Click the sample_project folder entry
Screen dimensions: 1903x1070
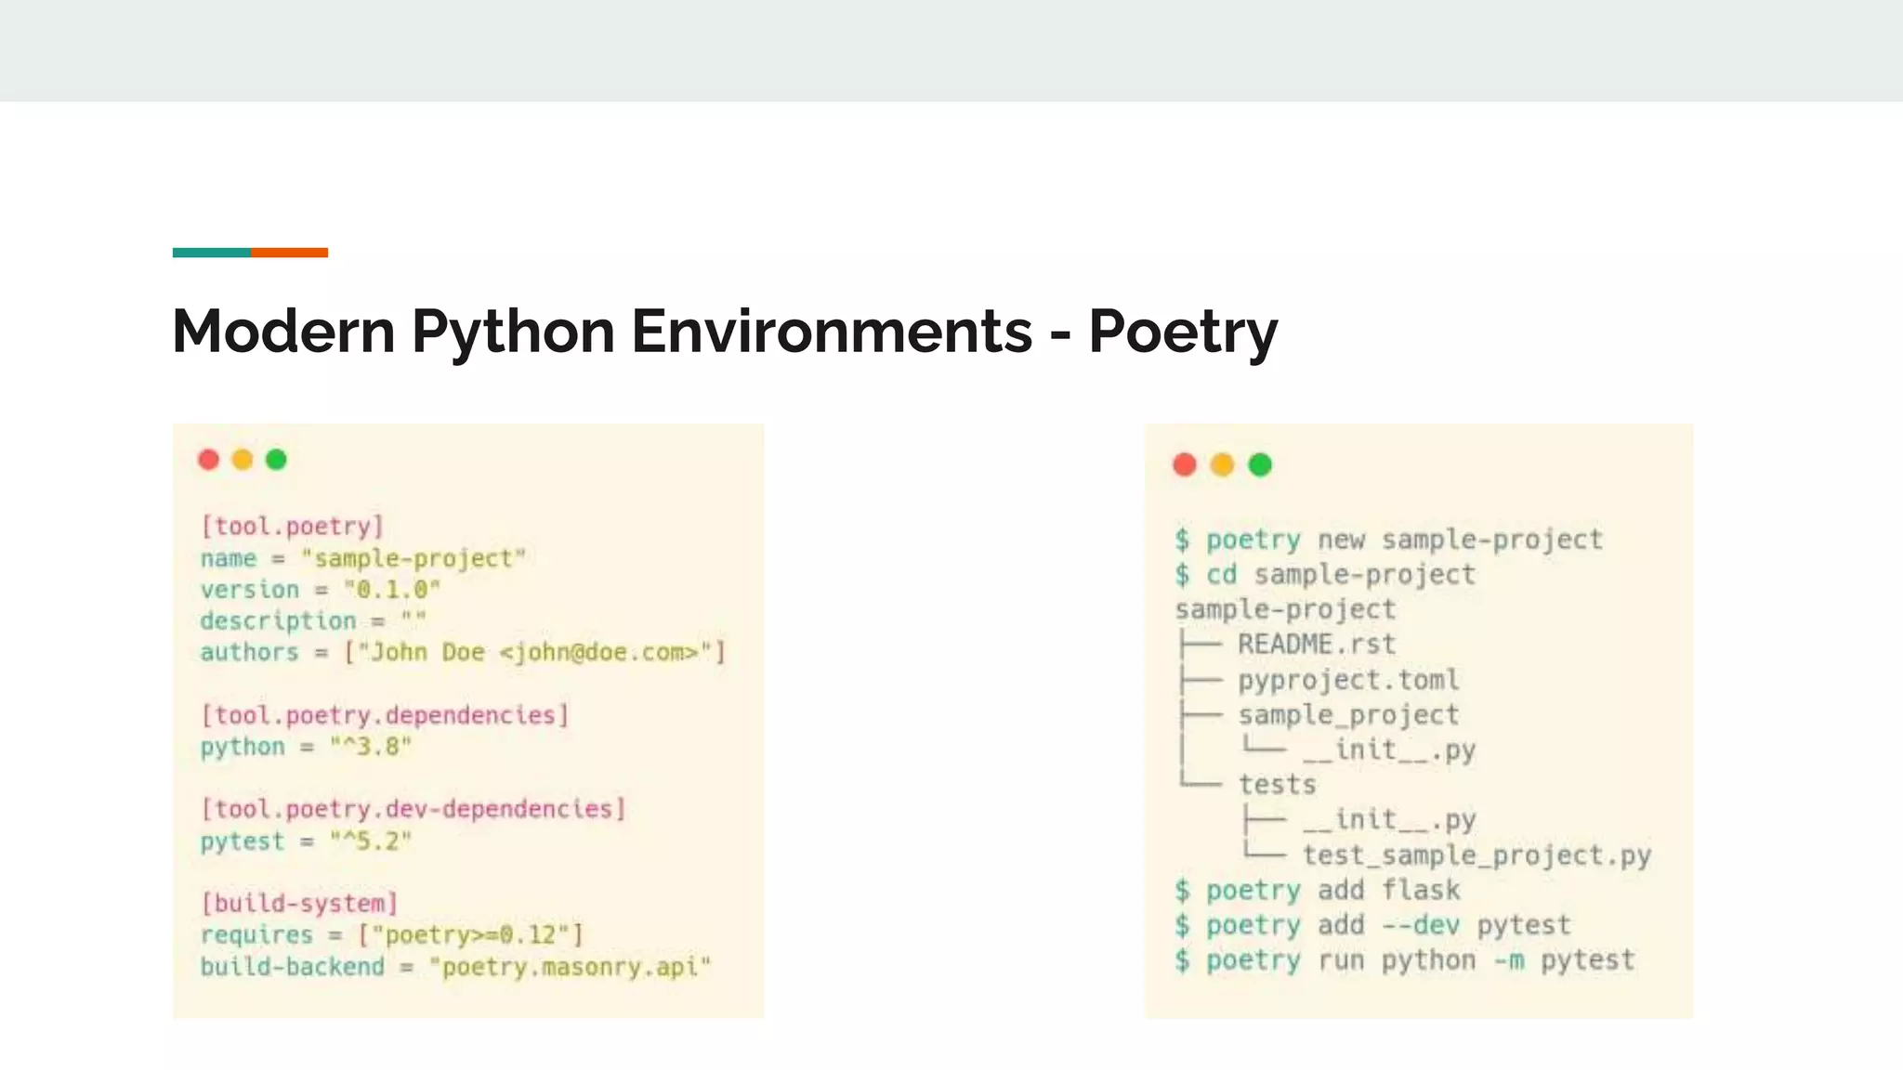point(1347,715)
